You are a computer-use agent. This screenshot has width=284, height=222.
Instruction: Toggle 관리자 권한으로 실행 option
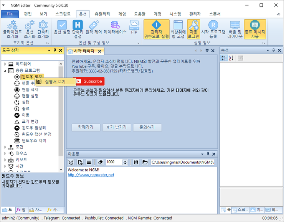pyautogui.click(x=157, y=29)
